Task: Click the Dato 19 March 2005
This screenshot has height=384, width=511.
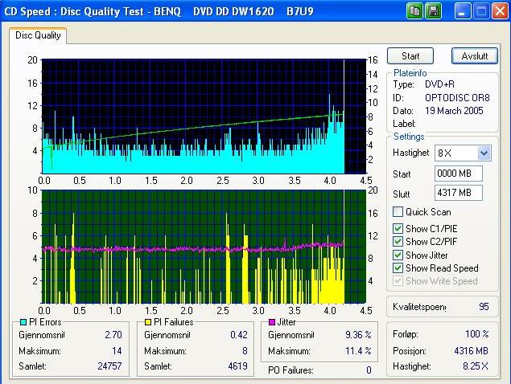Action: 454,111
